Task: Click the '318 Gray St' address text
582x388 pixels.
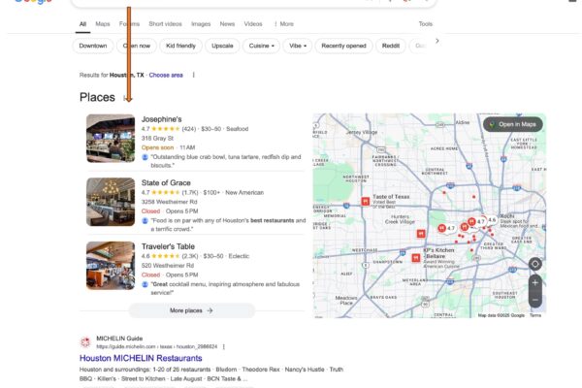Action: [157, 138]
